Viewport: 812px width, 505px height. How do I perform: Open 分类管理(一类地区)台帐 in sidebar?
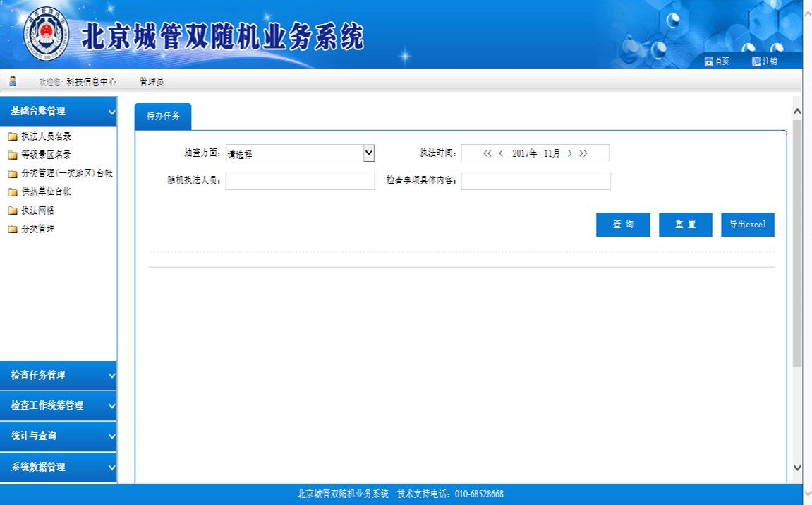coord(66,173)
